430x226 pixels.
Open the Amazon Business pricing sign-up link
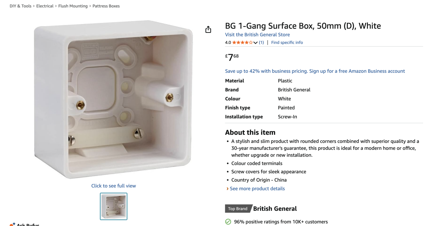315,71
